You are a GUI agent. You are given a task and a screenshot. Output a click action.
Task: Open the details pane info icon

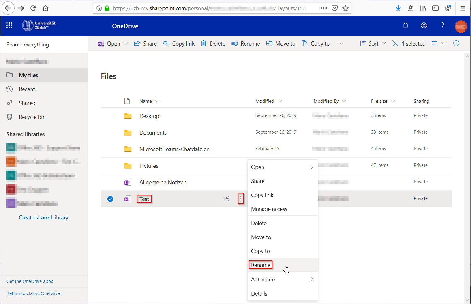coord(456,43)
